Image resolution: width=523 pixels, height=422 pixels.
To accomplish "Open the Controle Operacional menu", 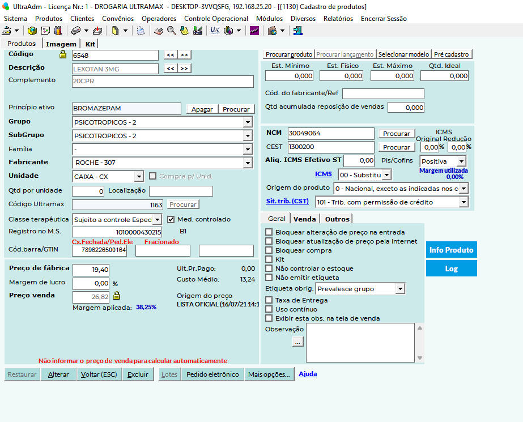I will click(216, 19).
